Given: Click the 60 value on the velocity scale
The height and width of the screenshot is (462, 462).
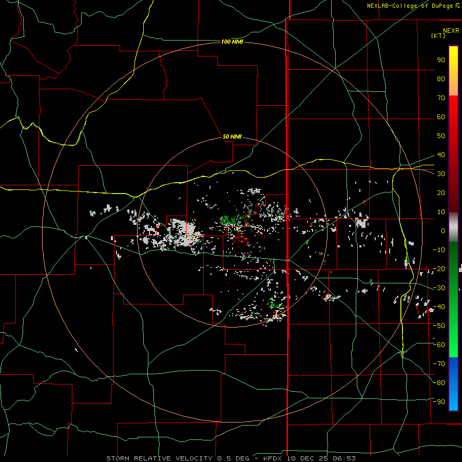Looking at the screenshot, I should (441, 117).
